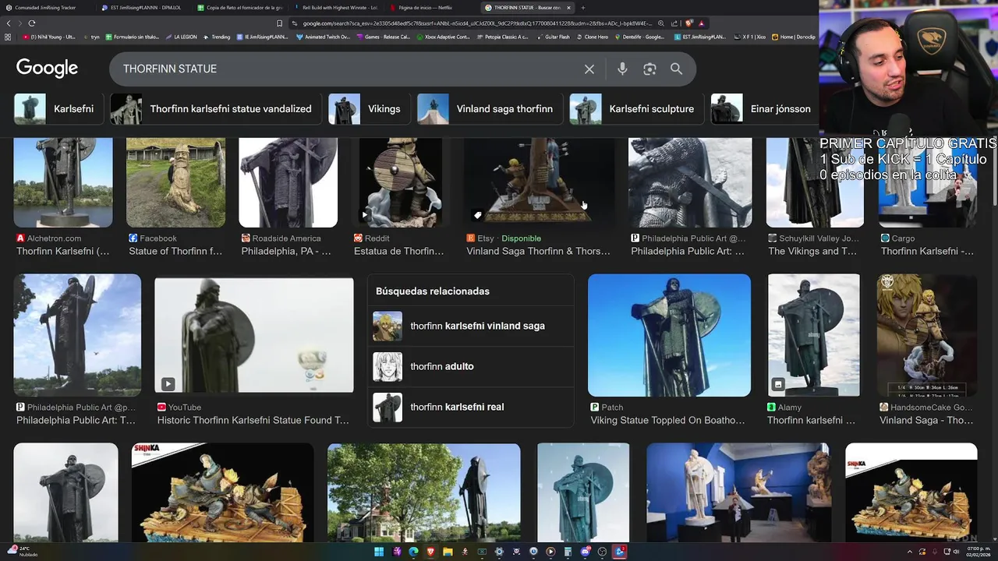Open the Patch Viking Statue Toppled image

point(669,335)
